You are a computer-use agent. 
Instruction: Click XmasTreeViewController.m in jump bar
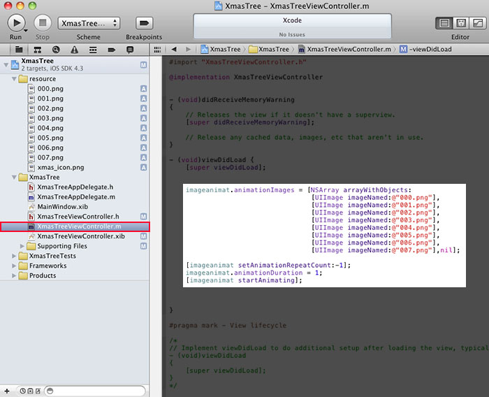[x=344, y=49]
